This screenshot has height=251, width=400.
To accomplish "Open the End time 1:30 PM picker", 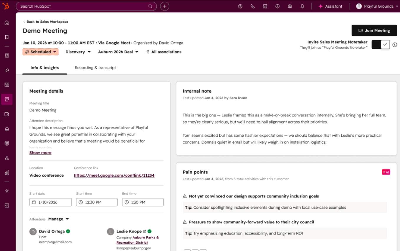I will tap(143, 202).
